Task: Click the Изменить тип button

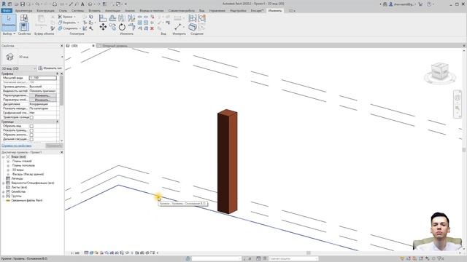Action: coord(50,68)
